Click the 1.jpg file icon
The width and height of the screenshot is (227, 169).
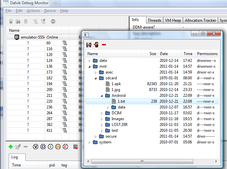[x=108, y=90]
